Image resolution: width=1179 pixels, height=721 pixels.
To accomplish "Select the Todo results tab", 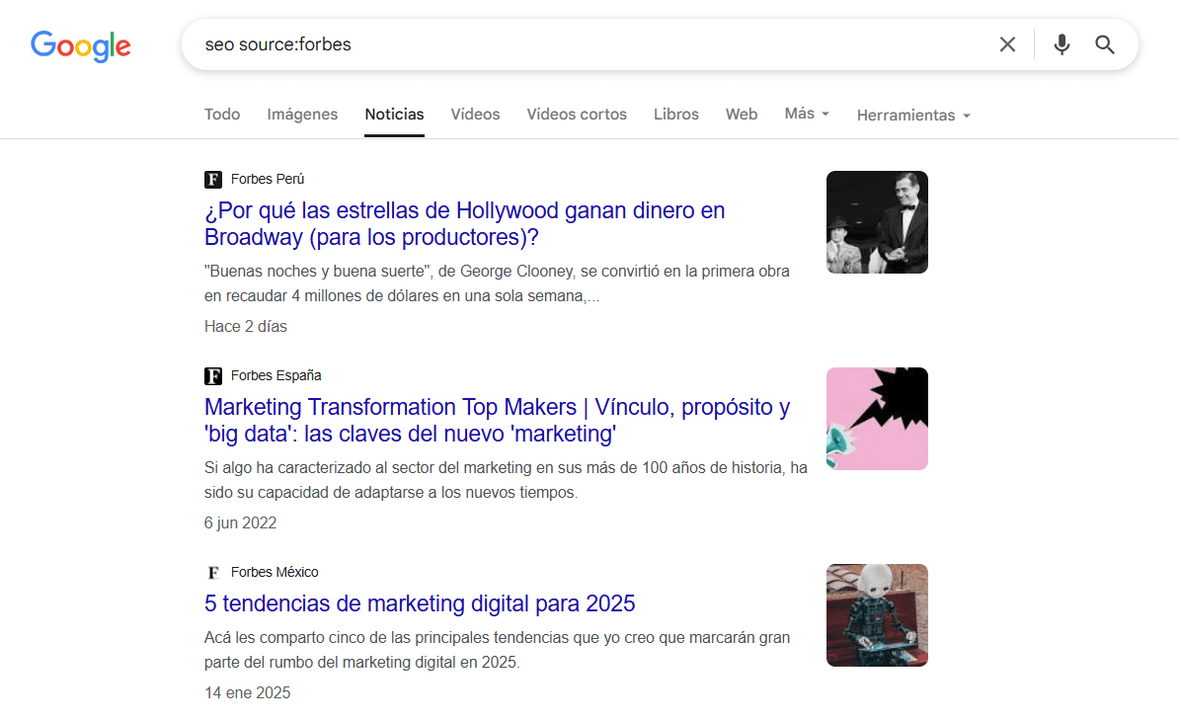I will [222, 114].
